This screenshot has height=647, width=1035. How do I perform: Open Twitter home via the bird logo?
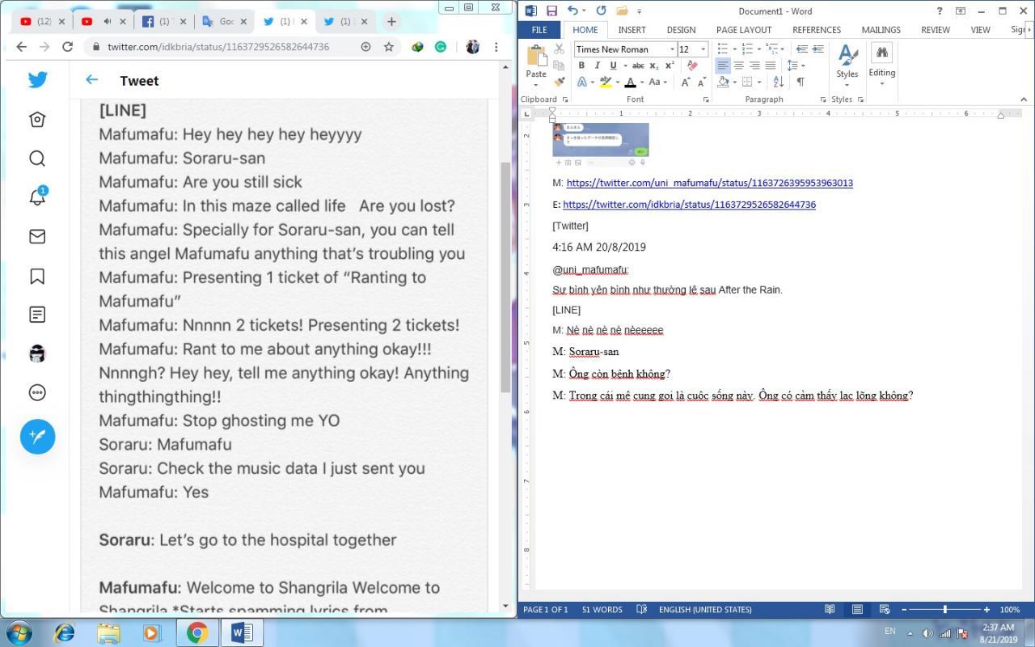pos(37,79)
